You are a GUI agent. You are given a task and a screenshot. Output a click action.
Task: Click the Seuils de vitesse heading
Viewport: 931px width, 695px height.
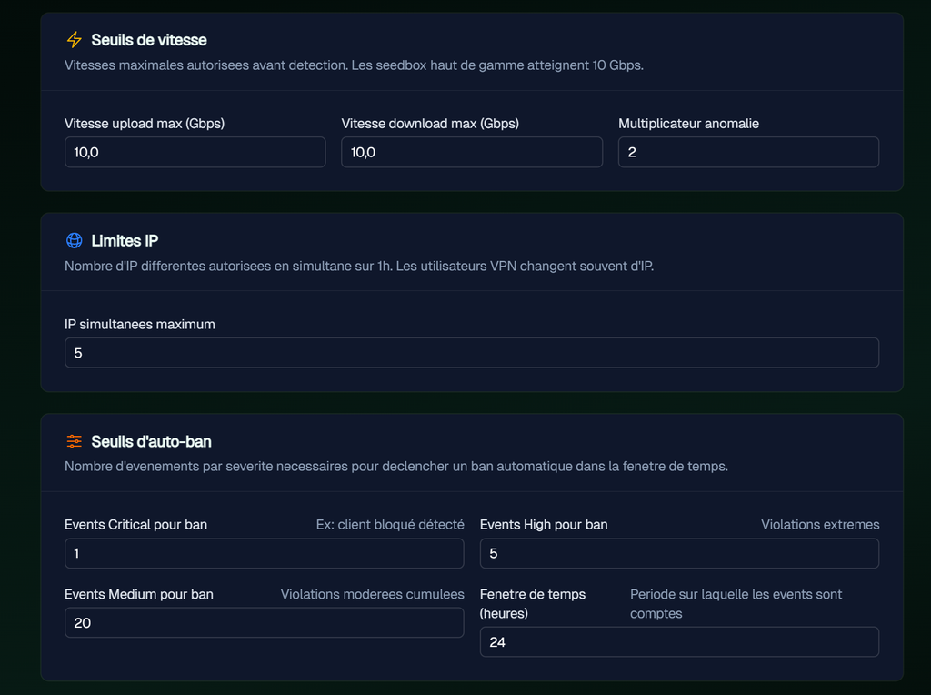(x=149, y=40)
